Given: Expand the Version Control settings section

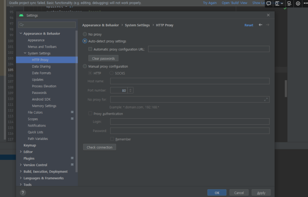Looking at the screenshot, I should coord(20,165).
